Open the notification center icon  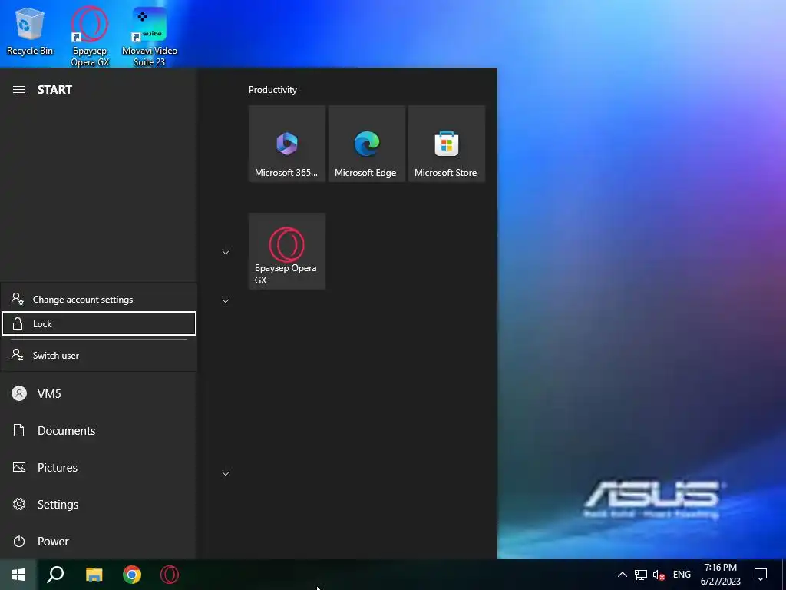click(x=761, y=575)
